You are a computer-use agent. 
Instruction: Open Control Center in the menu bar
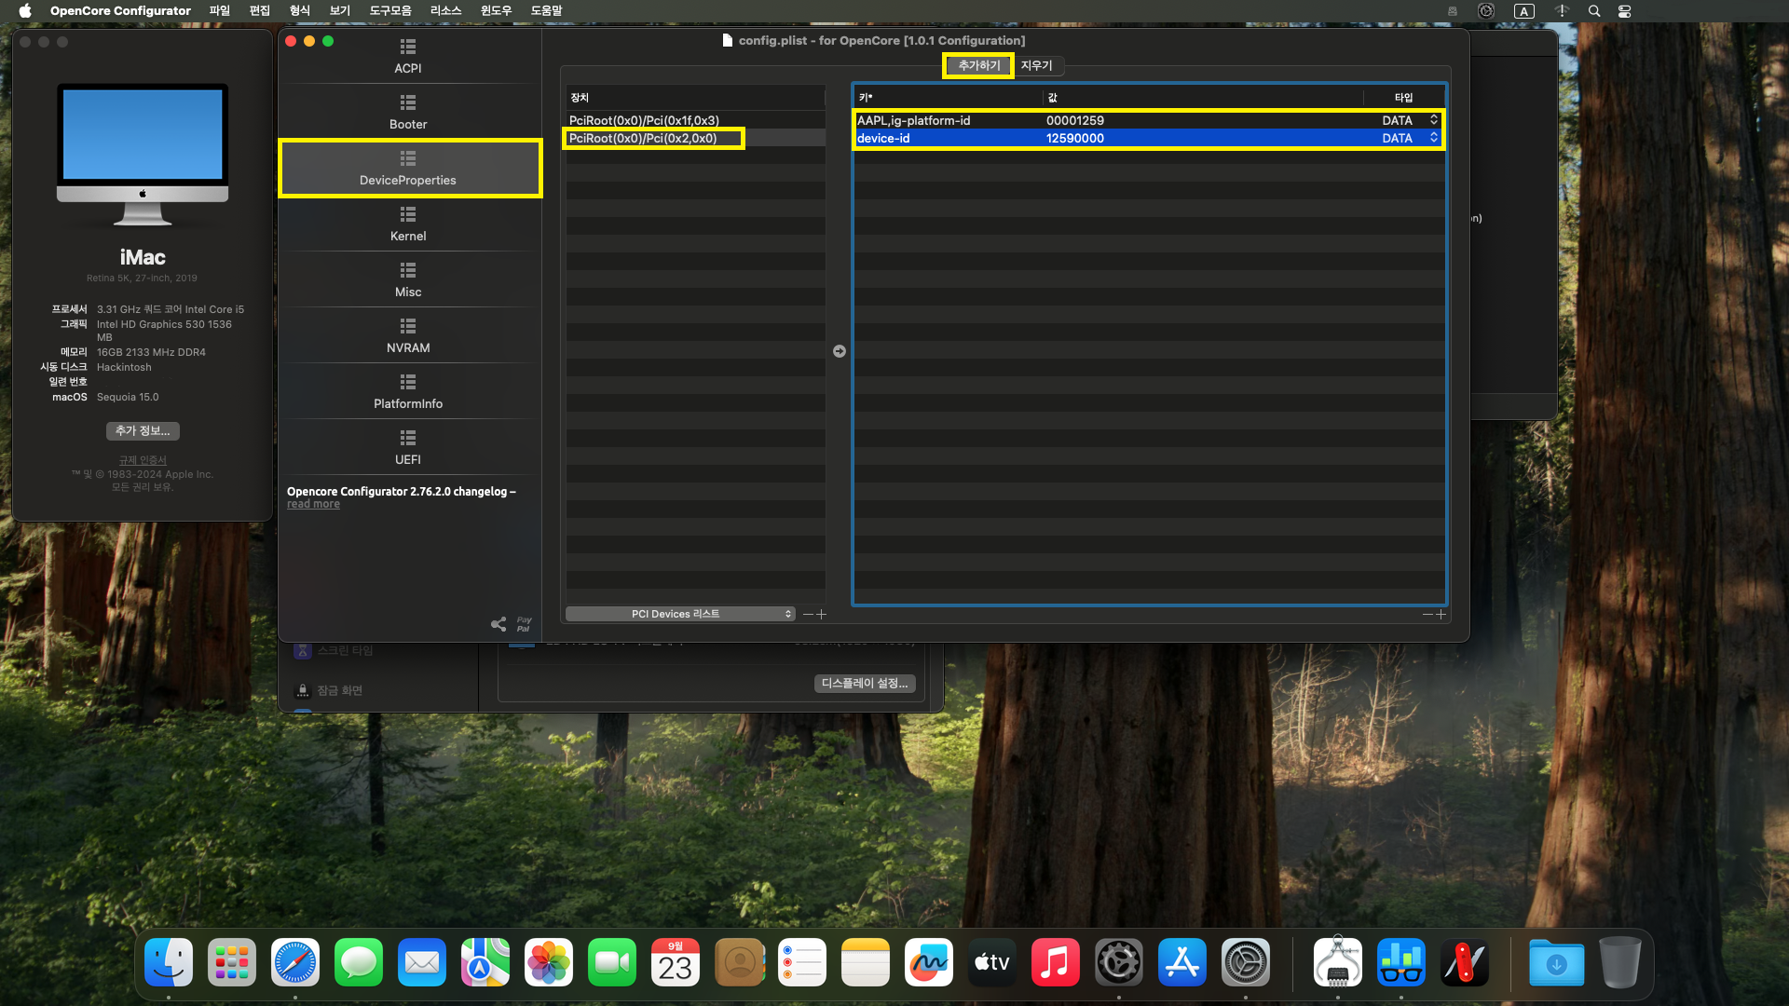1624,11
